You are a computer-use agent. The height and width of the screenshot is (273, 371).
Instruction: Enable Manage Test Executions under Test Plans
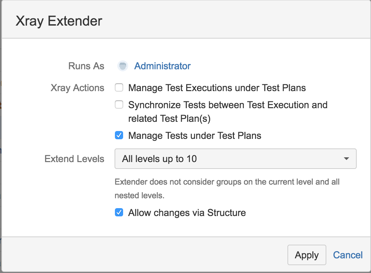(x=119, y=87)
